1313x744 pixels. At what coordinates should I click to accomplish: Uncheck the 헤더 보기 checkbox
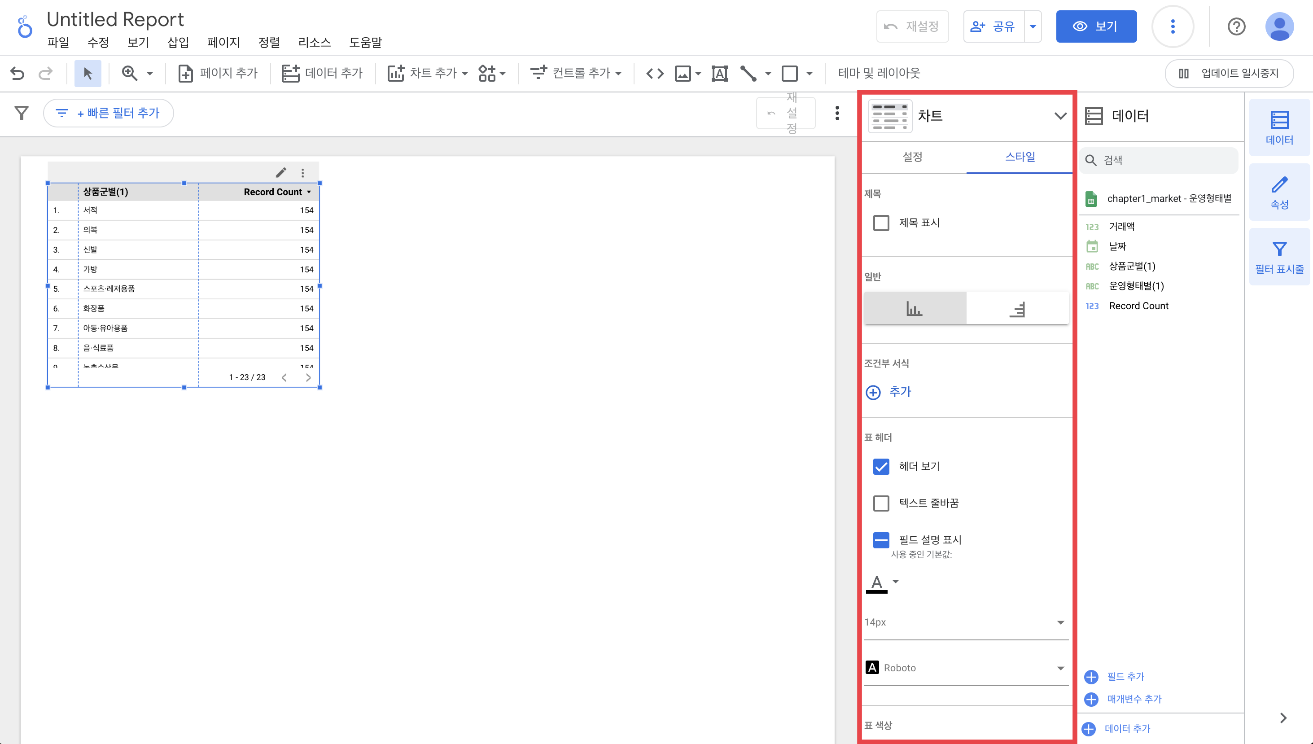pos(881,467)
